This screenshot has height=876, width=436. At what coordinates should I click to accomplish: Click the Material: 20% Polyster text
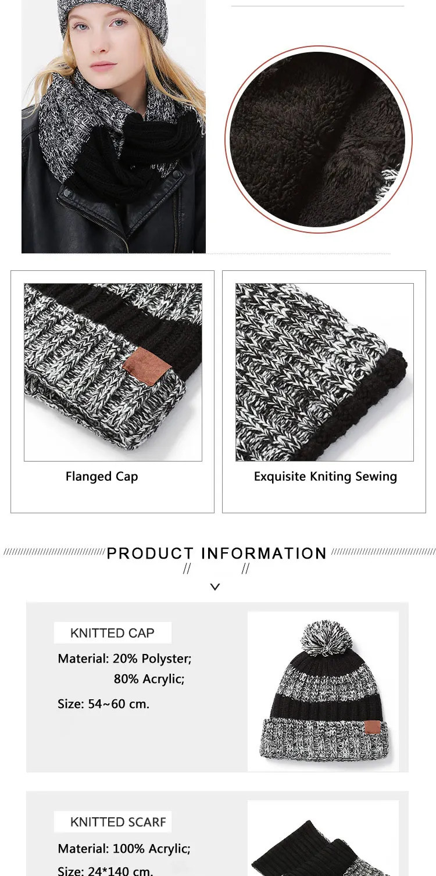click(x=124, y=659)
